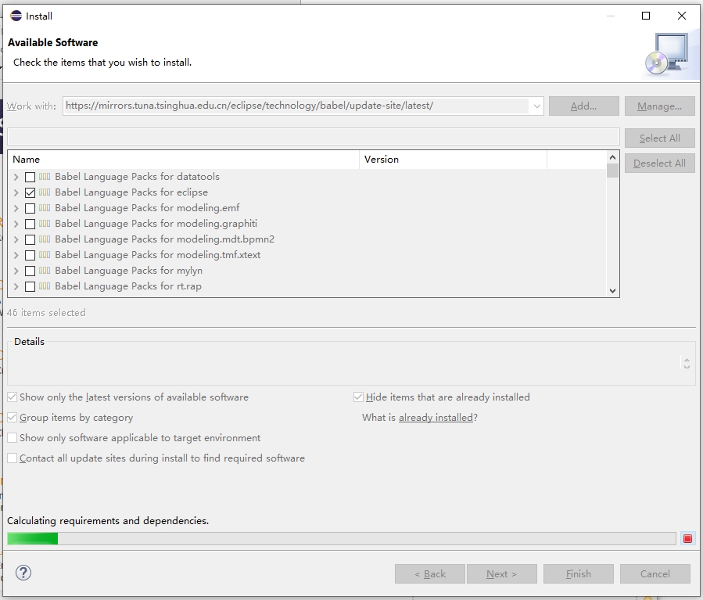Check Babel Language Packs for modeling.graphiti
The width and height of the screenshot is (703, 600).
pos(30,224)
